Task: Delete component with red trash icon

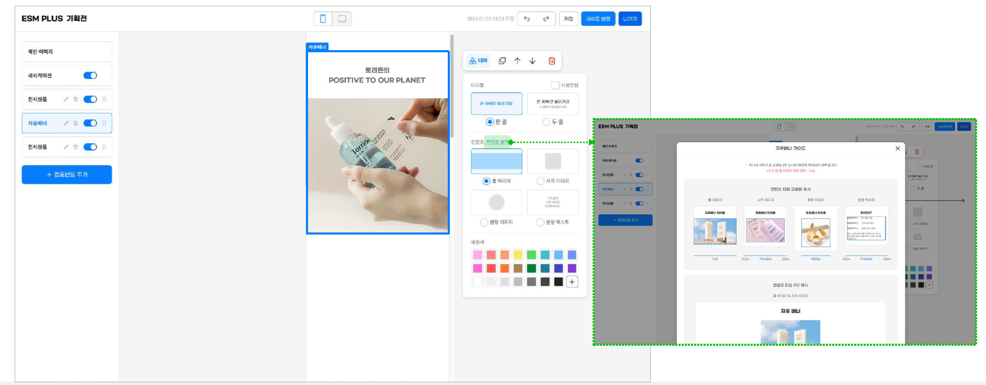Action: coord(552,61)
